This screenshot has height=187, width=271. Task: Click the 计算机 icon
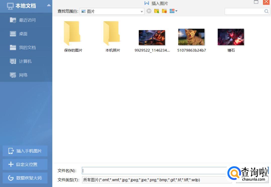(x=13, y=61)
